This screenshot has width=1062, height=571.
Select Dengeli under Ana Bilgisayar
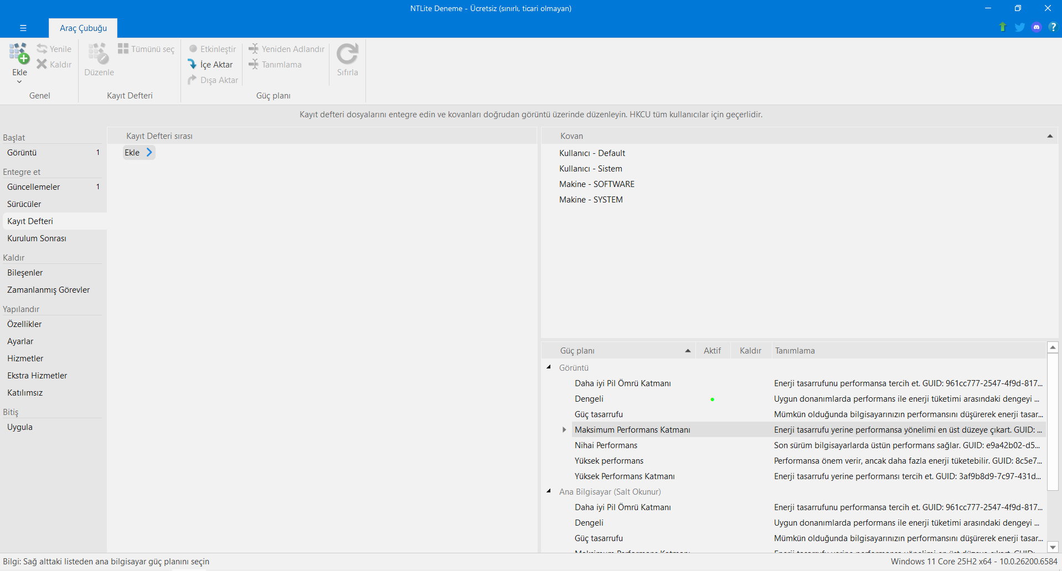[589, 523]
